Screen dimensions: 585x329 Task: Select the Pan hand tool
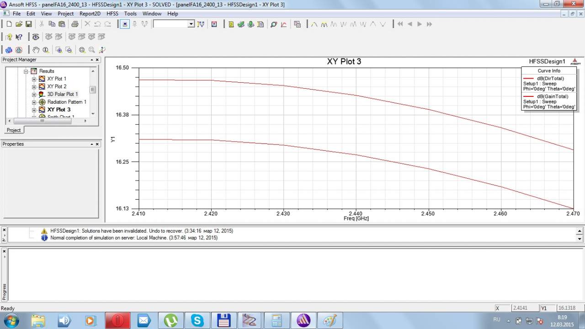point(36,50)
